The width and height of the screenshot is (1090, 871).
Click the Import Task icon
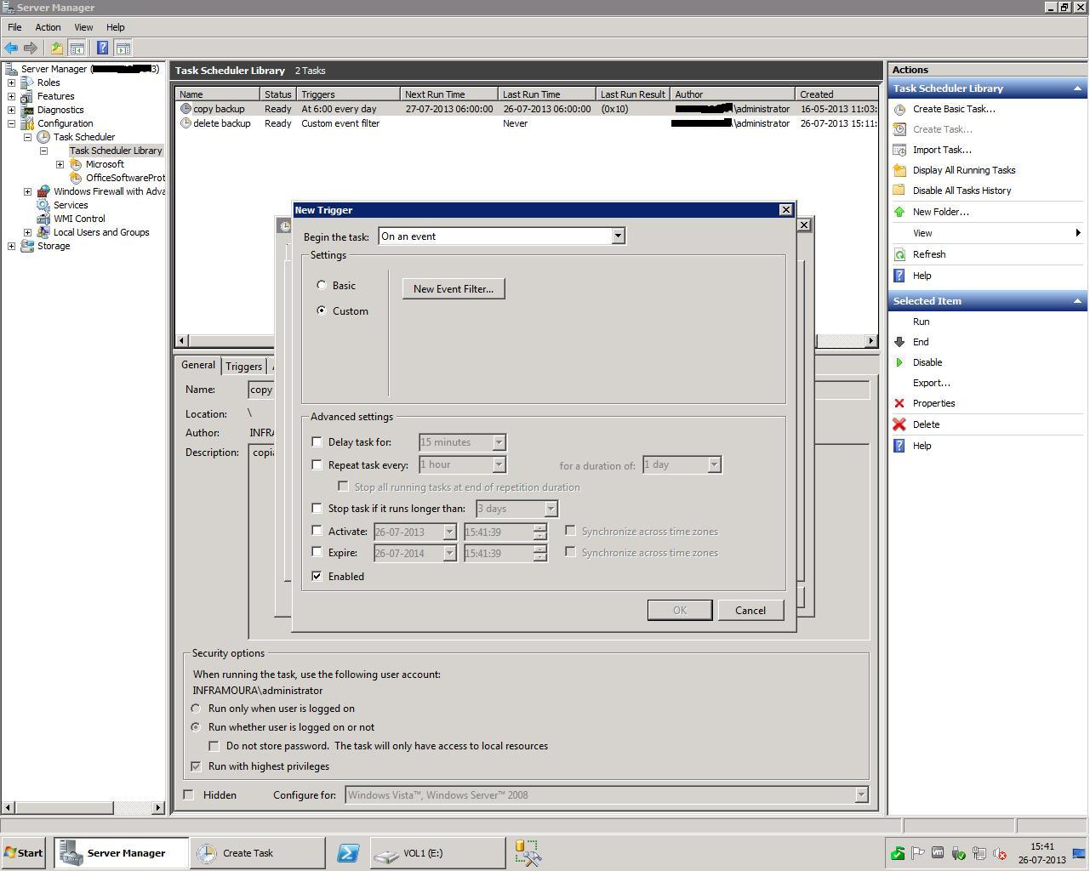(x=899, y=150)
